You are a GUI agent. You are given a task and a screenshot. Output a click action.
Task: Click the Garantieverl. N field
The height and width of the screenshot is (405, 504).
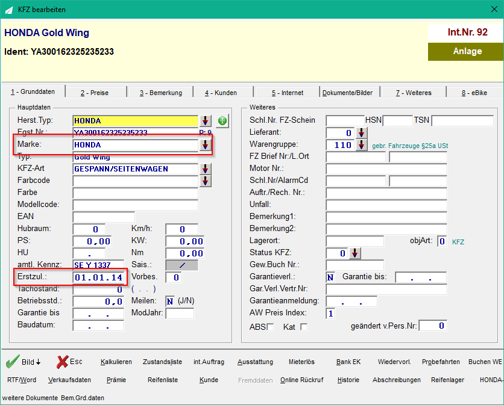(330, 277)
